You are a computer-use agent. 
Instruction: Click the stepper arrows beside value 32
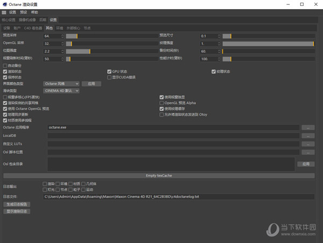point(62,44)
